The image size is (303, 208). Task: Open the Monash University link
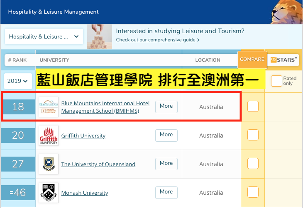[85, 193]
